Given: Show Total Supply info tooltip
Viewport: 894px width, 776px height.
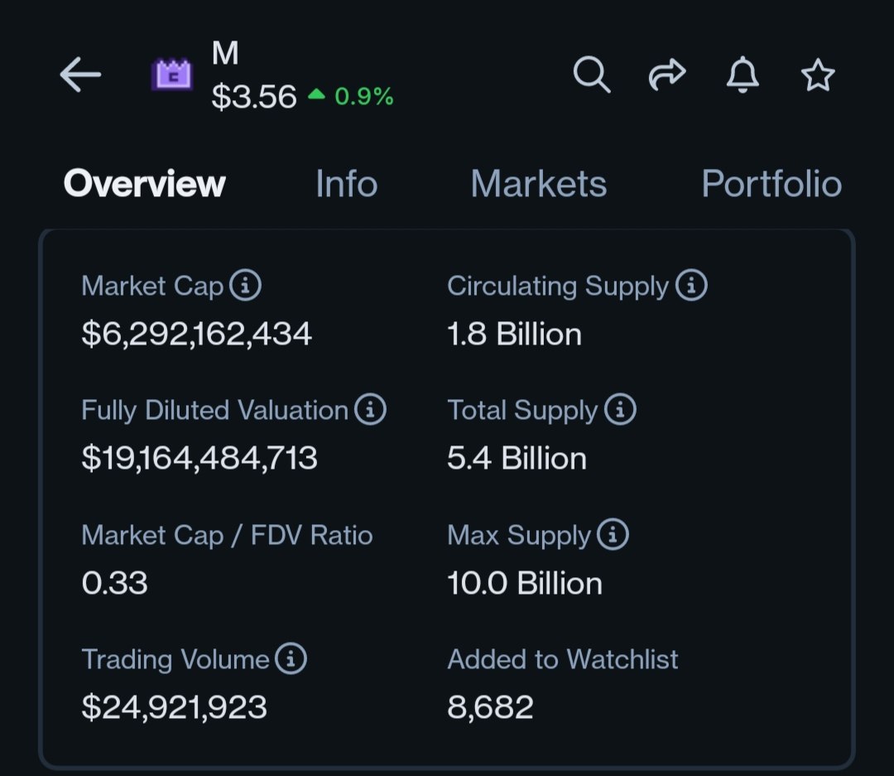Looking at the screenshot, I should pos(620,410).
